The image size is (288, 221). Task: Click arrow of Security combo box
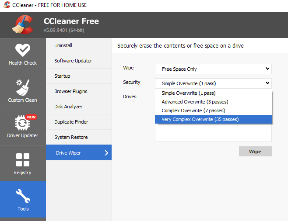click(267, 83)
